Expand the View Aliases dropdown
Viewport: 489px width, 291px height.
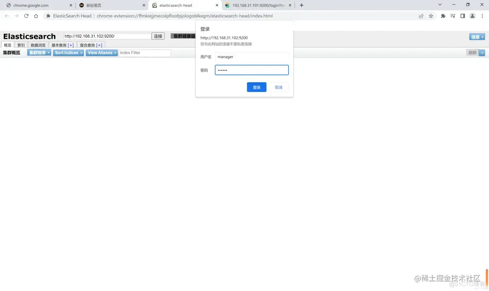(102, 53)
